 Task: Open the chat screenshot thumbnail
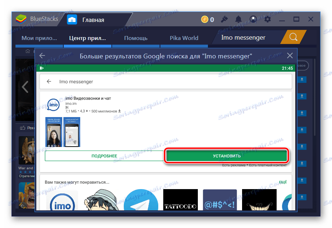point(72,132)
